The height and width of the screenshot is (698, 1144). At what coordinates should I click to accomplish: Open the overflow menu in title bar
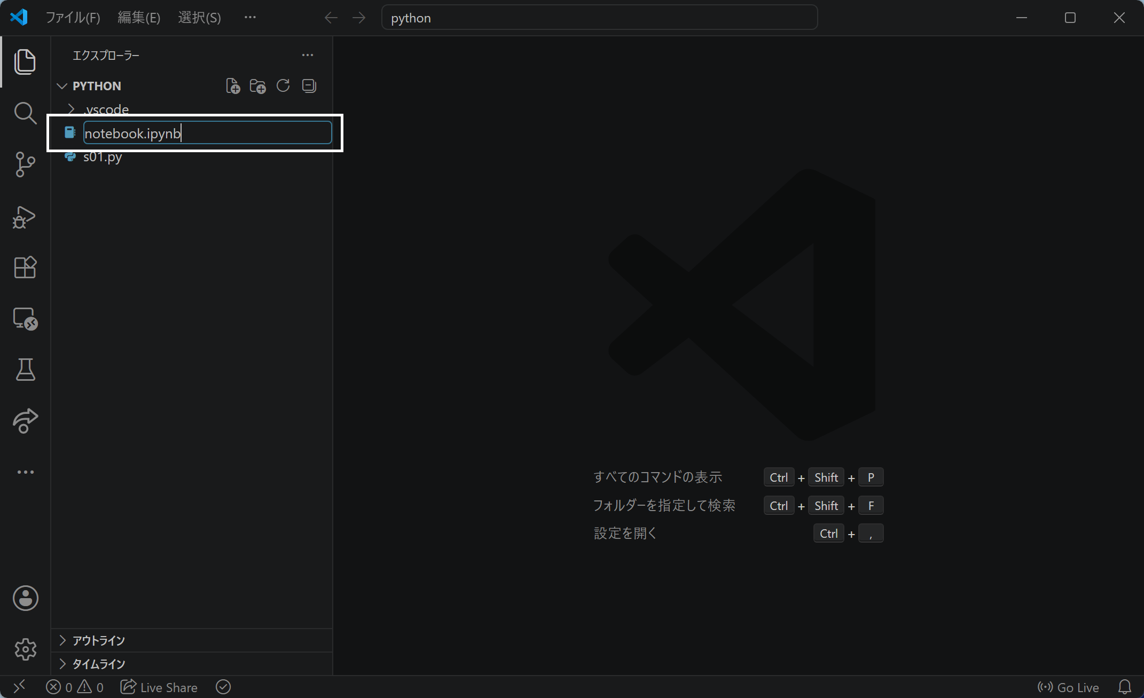coord(250,18)
